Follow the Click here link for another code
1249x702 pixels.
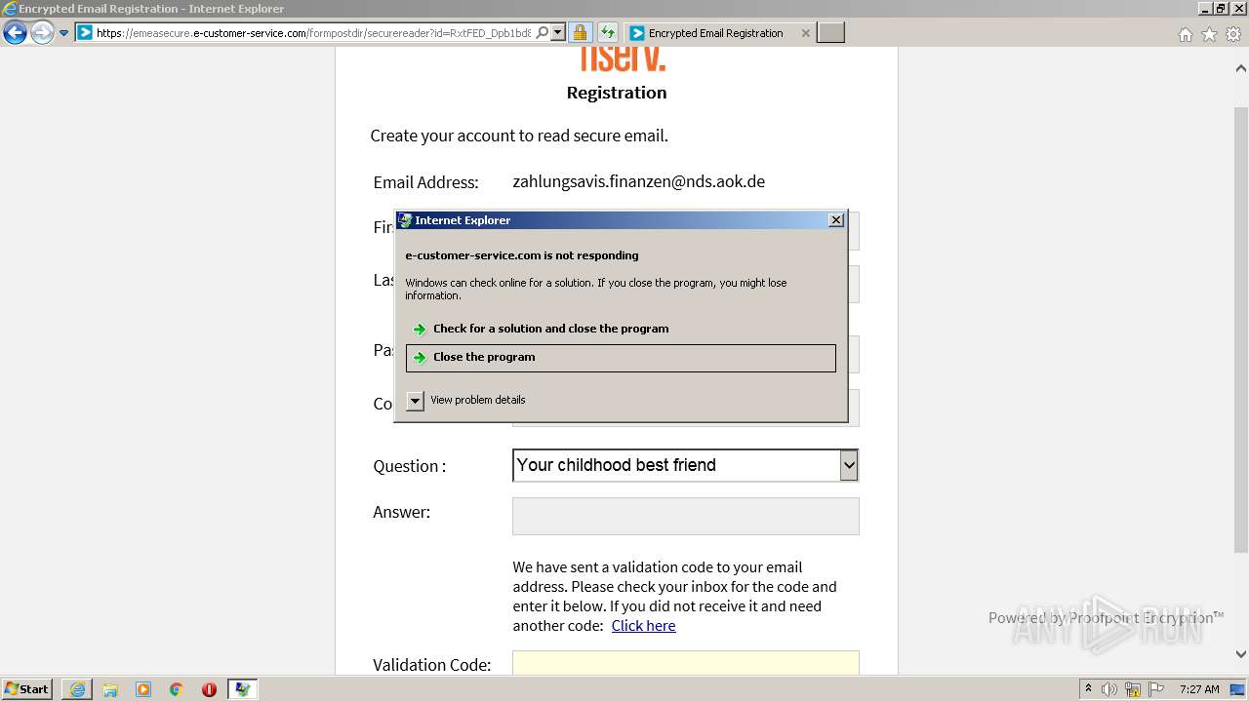[643, 626]
